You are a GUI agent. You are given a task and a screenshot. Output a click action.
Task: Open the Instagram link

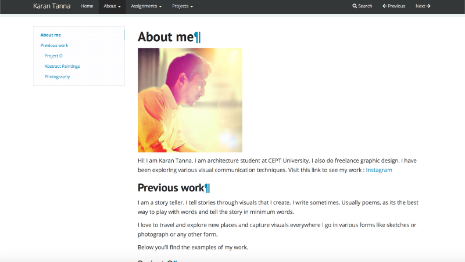click(x=379, y=170)
